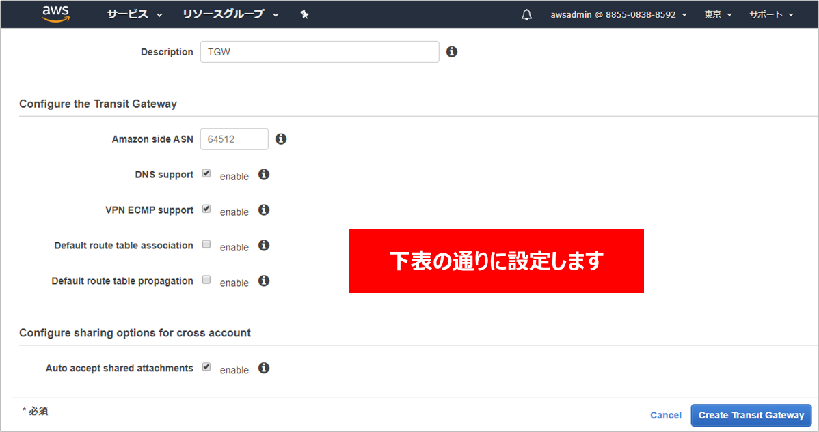The image size is (819, 432).
Task: Click info icon beside Amazon side ASN
Action: click(x=281, y=139)
